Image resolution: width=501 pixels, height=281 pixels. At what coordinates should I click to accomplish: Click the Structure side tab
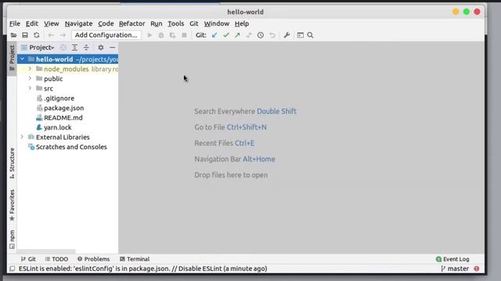point(12,163)
